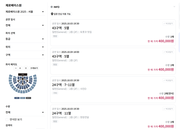Zoom in the seat map with plus button
180x129 pixels.
pyautogui.click(x=20, y=68)
